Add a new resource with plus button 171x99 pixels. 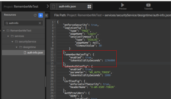[41, 15]
